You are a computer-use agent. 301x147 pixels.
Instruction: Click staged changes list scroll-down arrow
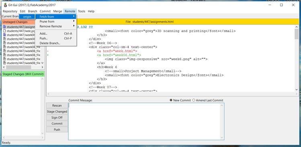(43, 134)
